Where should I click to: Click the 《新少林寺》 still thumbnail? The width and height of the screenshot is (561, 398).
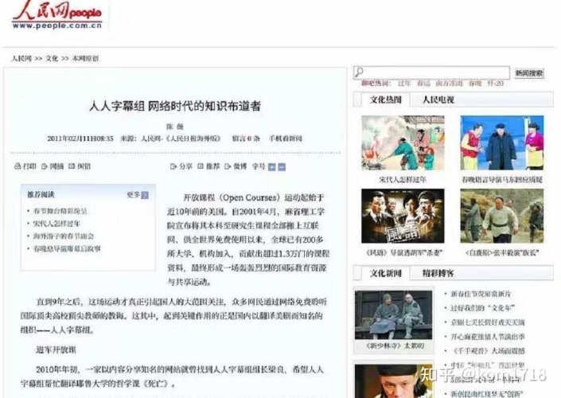point(394,315)
